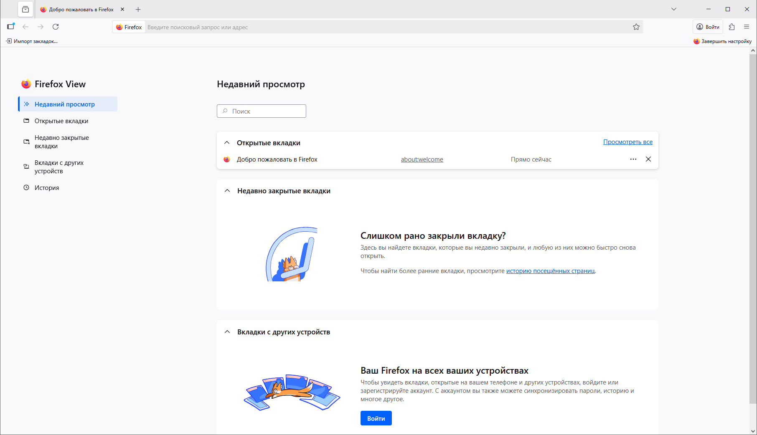Click the Войти account button
The height and width of the screenshot is (435, 757).
coord(708,27)
